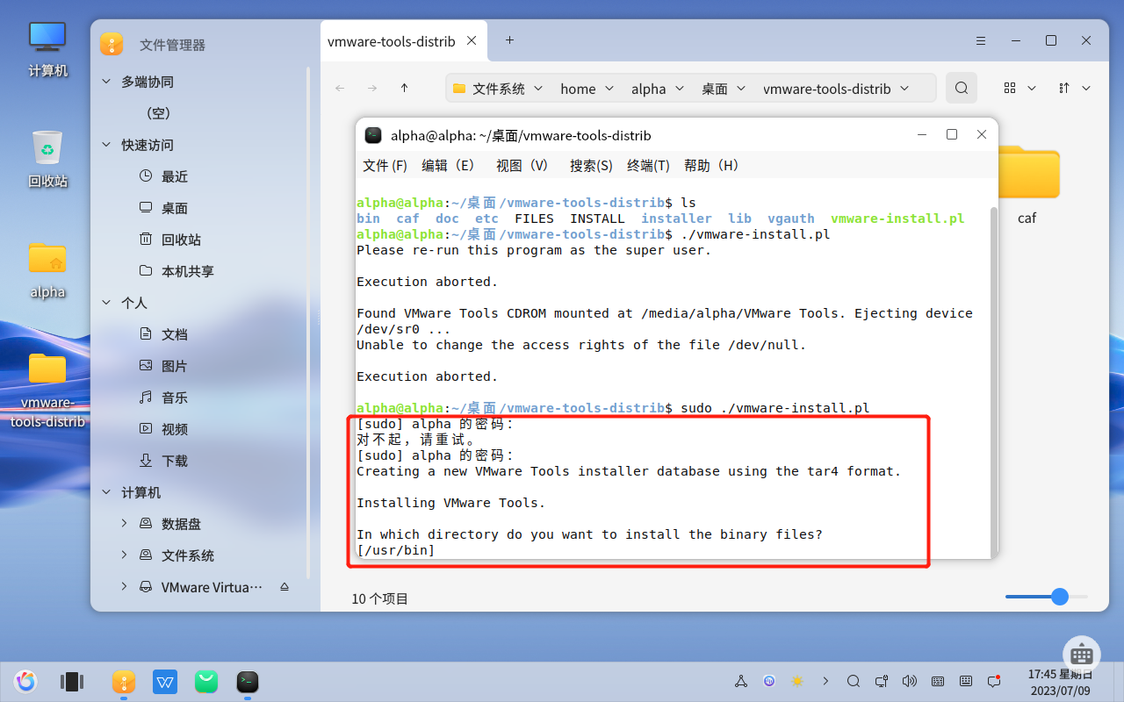
Task: Go to 最近 in the sidebar
Action: [174, 176]
